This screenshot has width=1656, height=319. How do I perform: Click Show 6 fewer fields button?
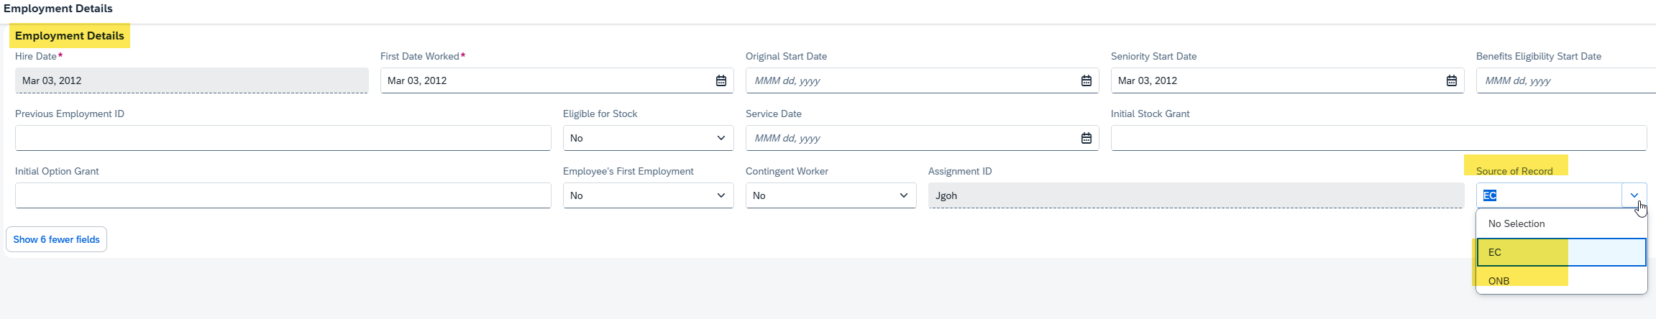(x=56, y=239)
